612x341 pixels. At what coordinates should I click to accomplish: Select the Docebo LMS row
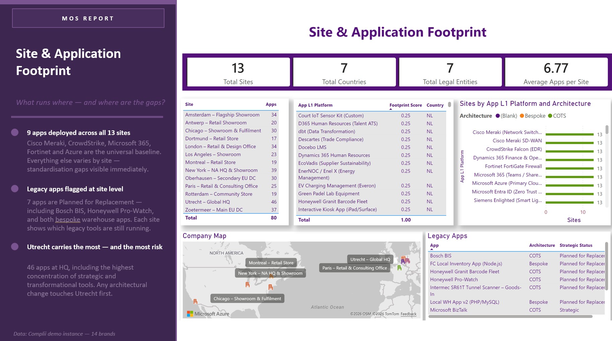pos(371,147)
